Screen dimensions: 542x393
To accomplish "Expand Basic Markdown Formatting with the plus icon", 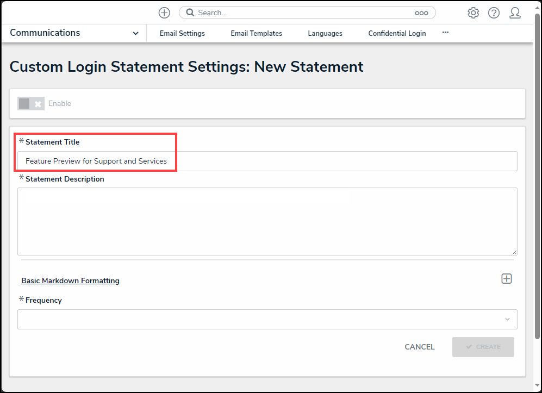I will pyautogui.click(x=507, y=279).
